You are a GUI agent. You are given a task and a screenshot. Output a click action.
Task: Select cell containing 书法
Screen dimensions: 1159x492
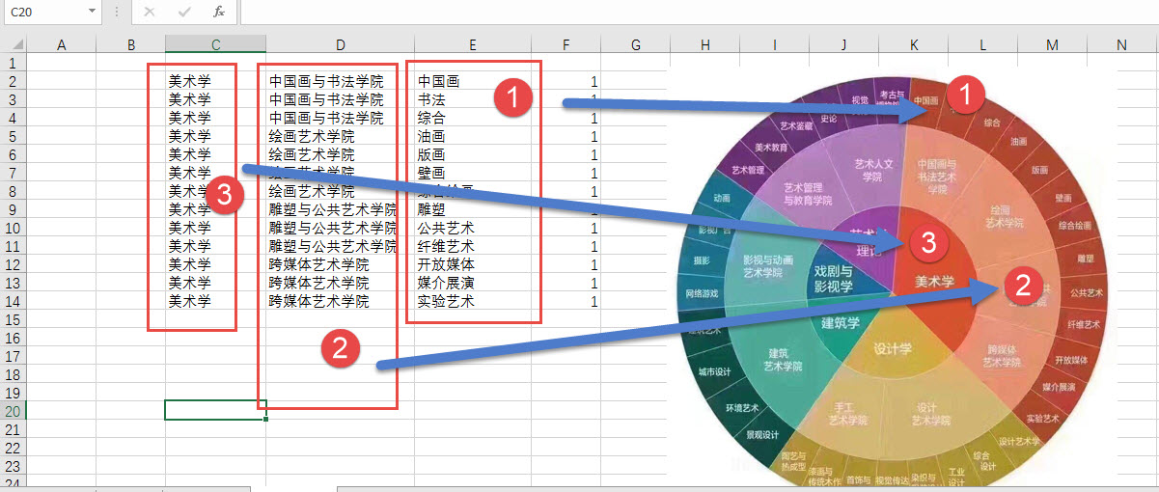click(473, 99)
